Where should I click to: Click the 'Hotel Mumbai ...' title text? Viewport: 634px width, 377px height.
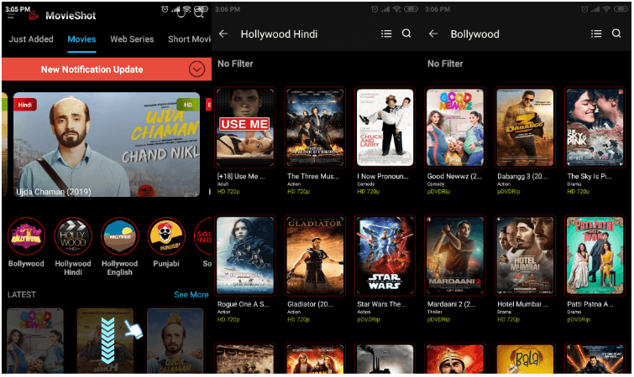pos(522,304)
